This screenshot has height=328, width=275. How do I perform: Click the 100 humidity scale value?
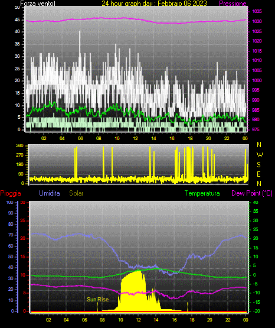click(10, 202)
